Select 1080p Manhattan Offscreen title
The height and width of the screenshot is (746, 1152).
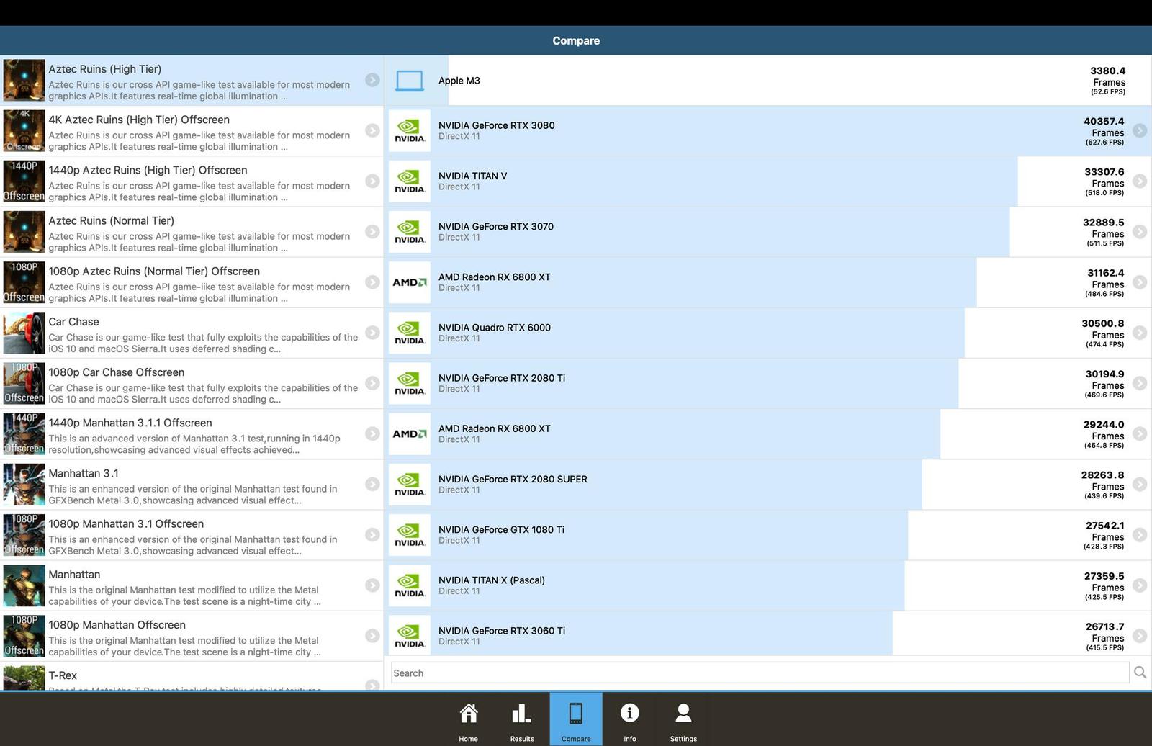117,625
